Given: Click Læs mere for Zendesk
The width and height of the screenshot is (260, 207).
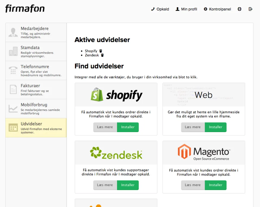Looking at the screenshot, I should pyautogui.click(x=105, y=185).
